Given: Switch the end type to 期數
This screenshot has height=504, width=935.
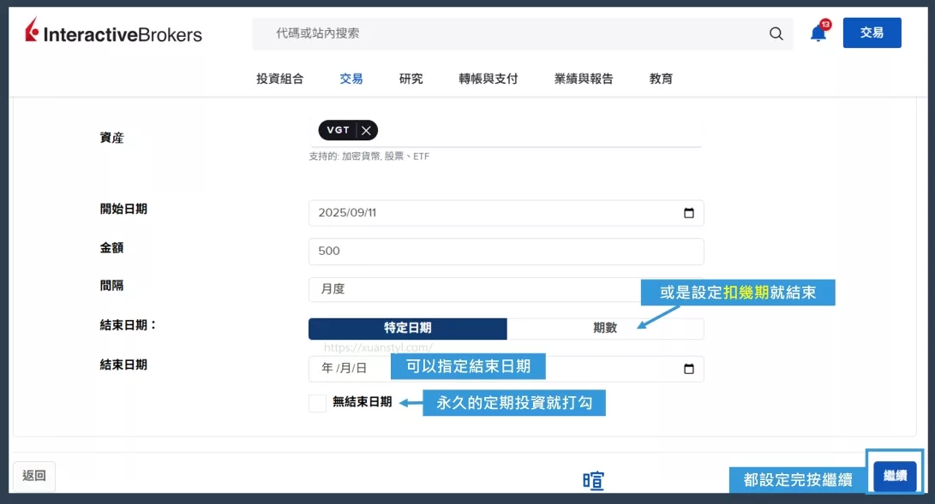Looking at the screenshot, I should coord(605,329).
